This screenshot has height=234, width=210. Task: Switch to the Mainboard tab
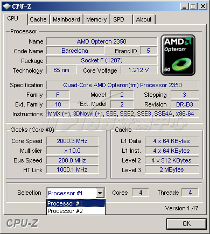pos(66,19)
